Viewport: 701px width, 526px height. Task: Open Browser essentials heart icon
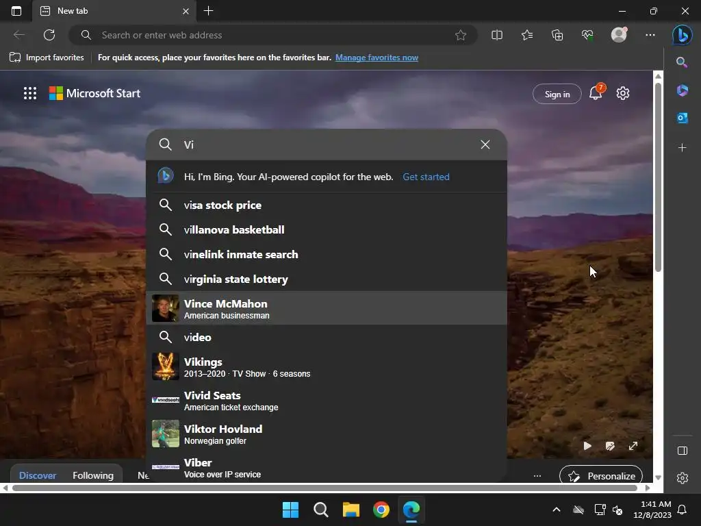(587, 35)
